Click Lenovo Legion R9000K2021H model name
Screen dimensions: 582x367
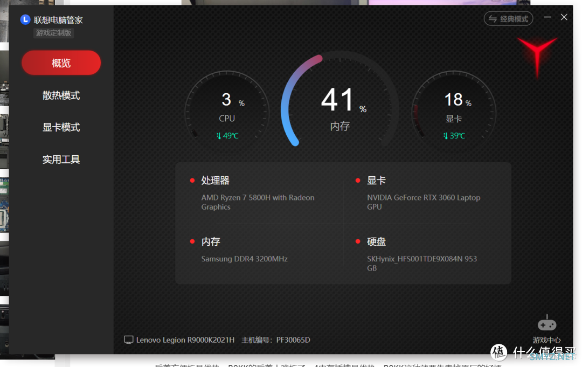[185, 340]
